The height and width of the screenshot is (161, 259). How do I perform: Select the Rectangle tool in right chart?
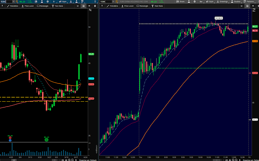142,6
